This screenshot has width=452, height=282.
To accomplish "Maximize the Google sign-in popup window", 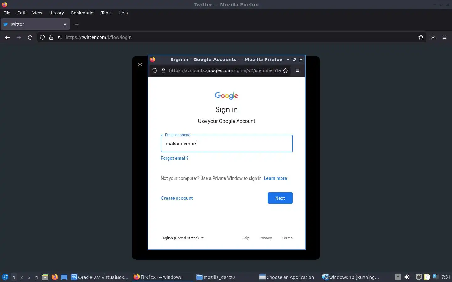I will (x=294, y=60).
